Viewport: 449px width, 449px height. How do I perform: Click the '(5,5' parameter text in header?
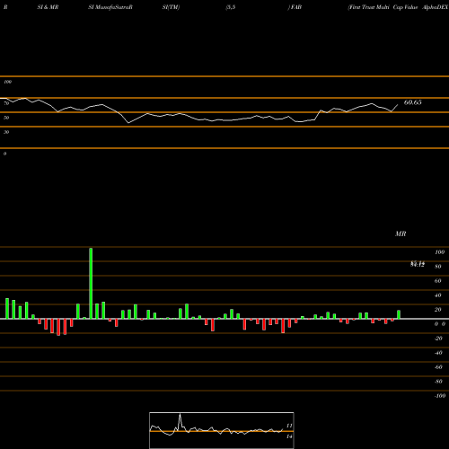(x=231, y=7)
